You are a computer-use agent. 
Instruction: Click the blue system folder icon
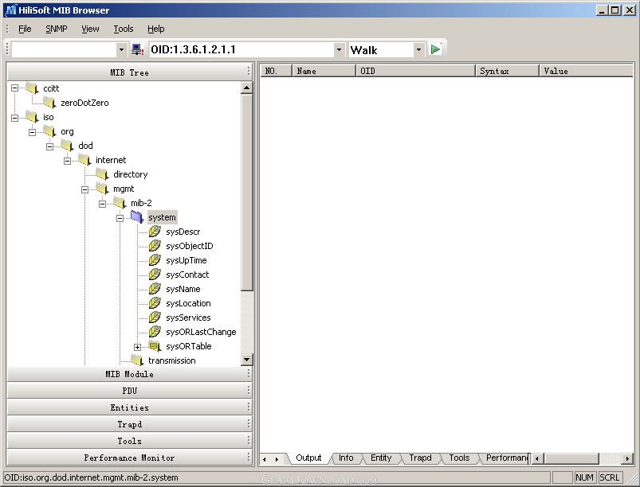[137, 216]
